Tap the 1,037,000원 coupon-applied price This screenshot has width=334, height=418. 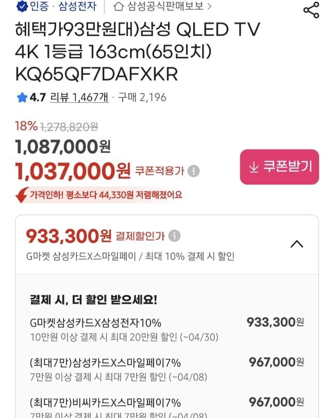click(73, 170)
